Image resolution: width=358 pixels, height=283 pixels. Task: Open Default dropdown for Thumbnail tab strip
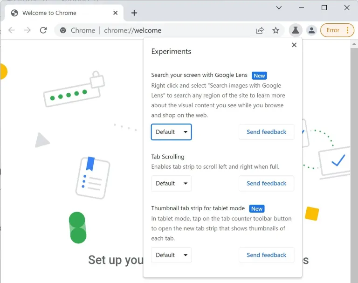(x=171, y=255)
